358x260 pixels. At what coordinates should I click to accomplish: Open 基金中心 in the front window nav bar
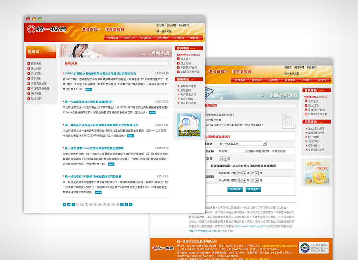129,38
